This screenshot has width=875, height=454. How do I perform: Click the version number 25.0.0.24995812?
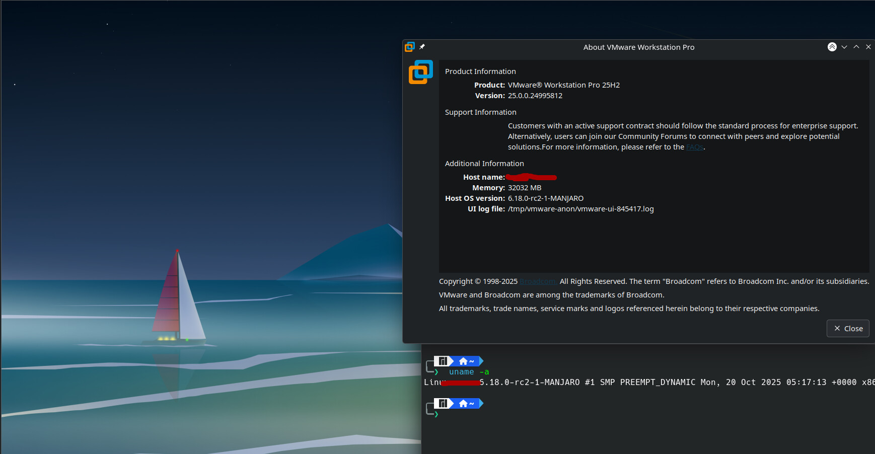(x=535, y=96)
